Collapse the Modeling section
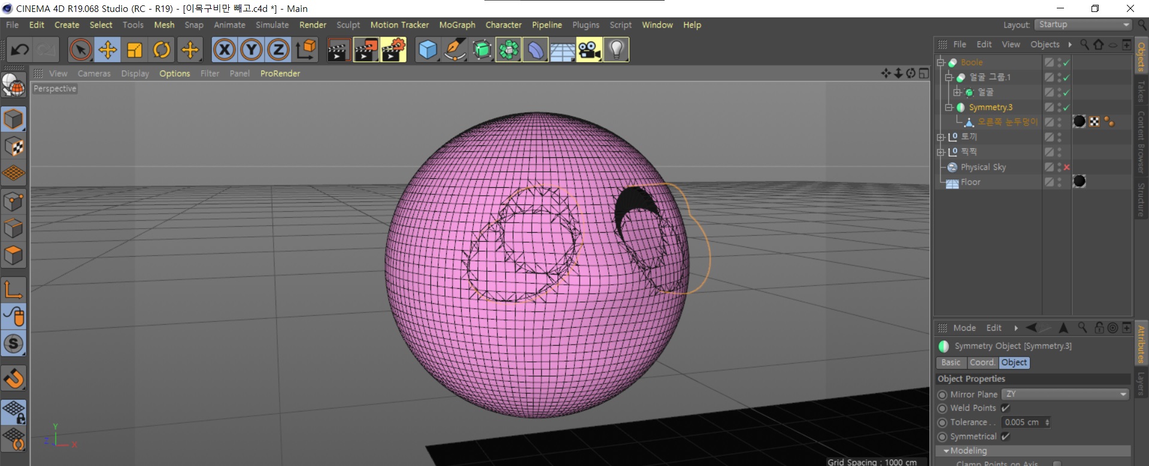Viewport: 1149px width, 466px height. pyautogui.click(x=946, y=451)
